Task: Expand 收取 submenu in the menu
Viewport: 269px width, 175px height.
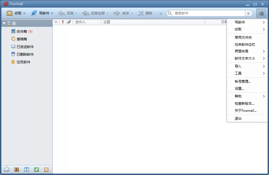Action: pos(247,29)
